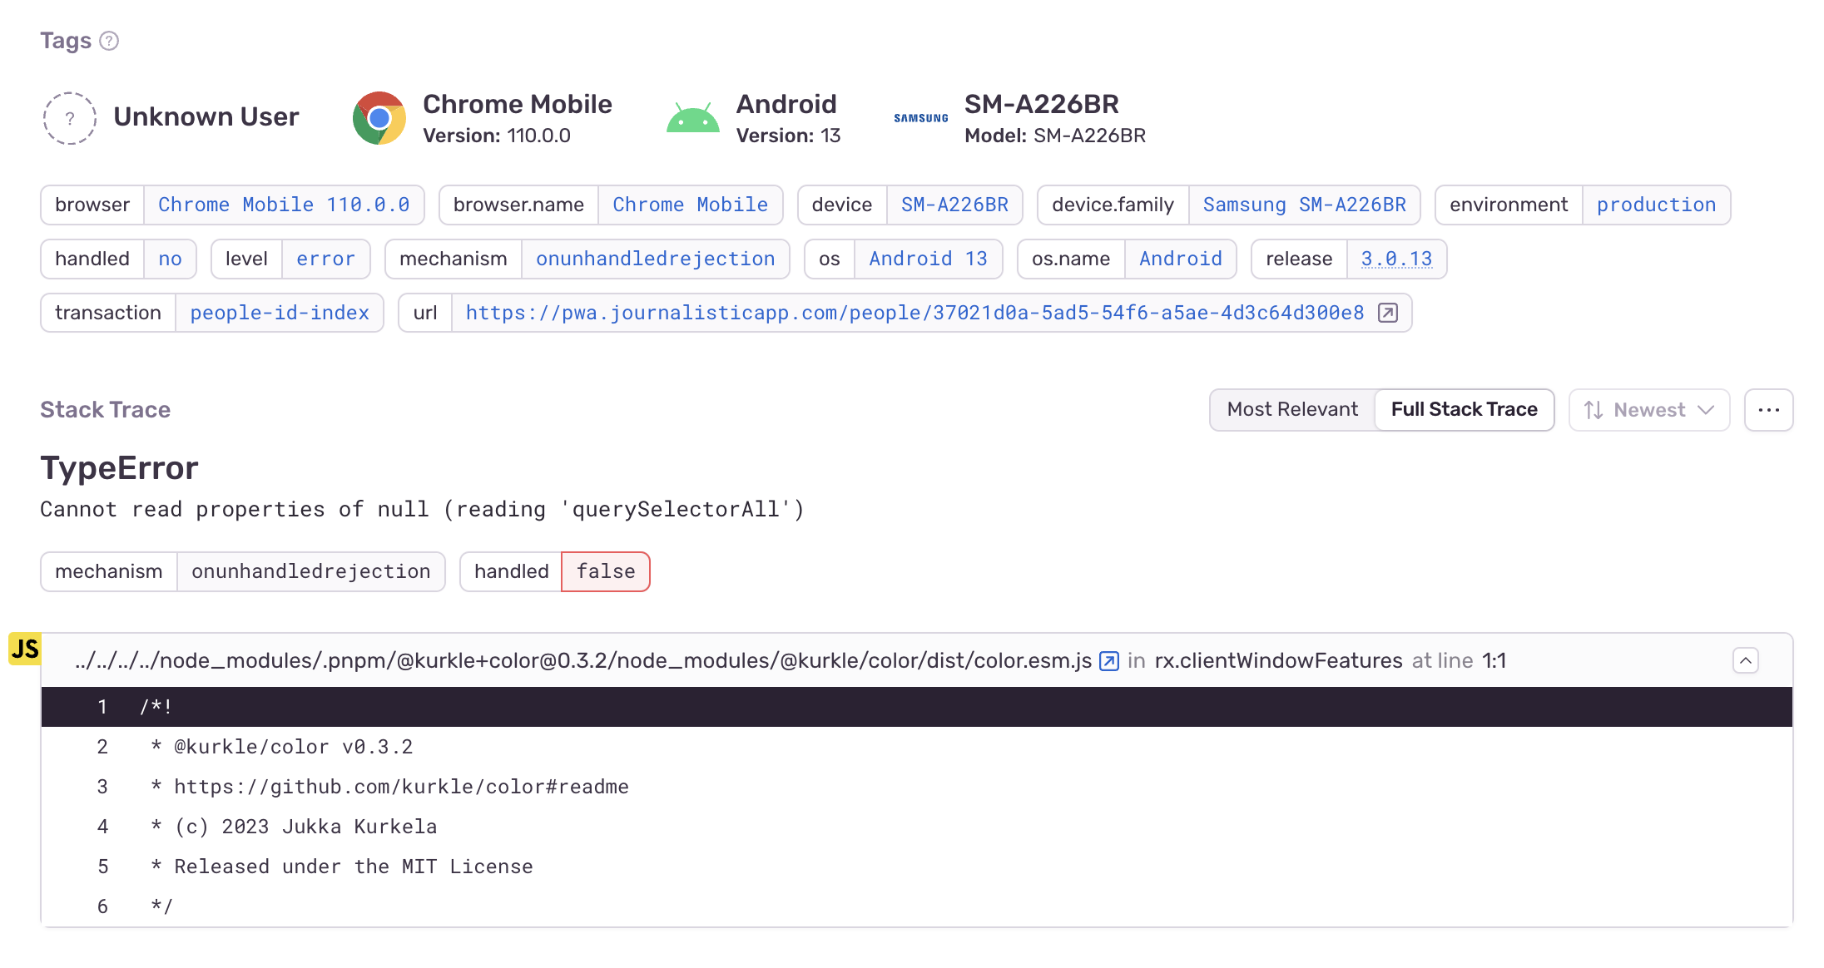Click the Samsung logo icon
The width and height of the screenshot is (1824, 968).
coord(920,118)
